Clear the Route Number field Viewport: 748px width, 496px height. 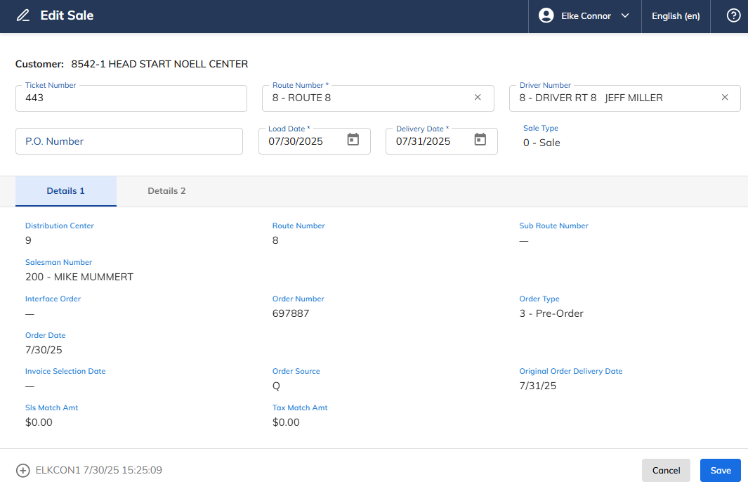(x=478, y=98)
